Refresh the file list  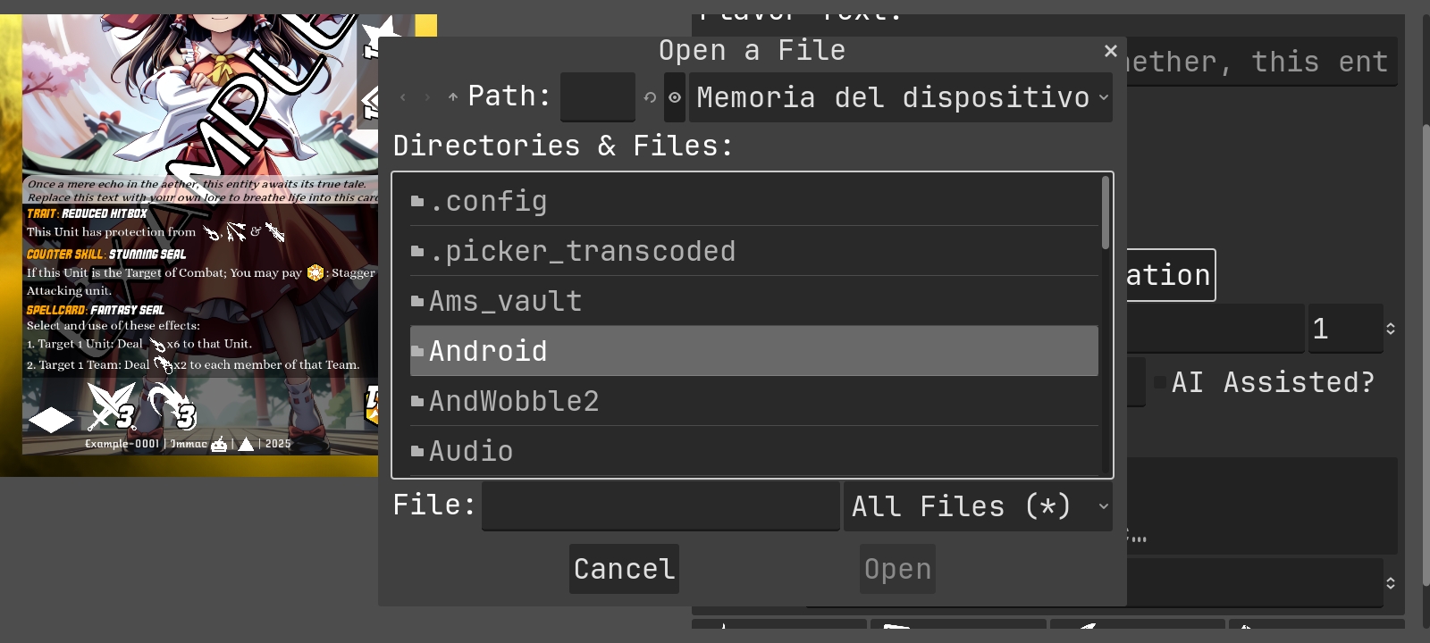(650, 97)
